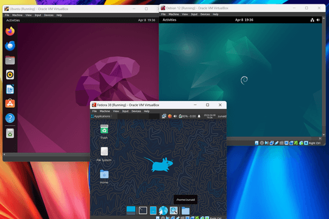Viewport: 329px width, 219px height.
Task: Click the orange package updater icon in Fedora panel
Action: coord(170,116)
